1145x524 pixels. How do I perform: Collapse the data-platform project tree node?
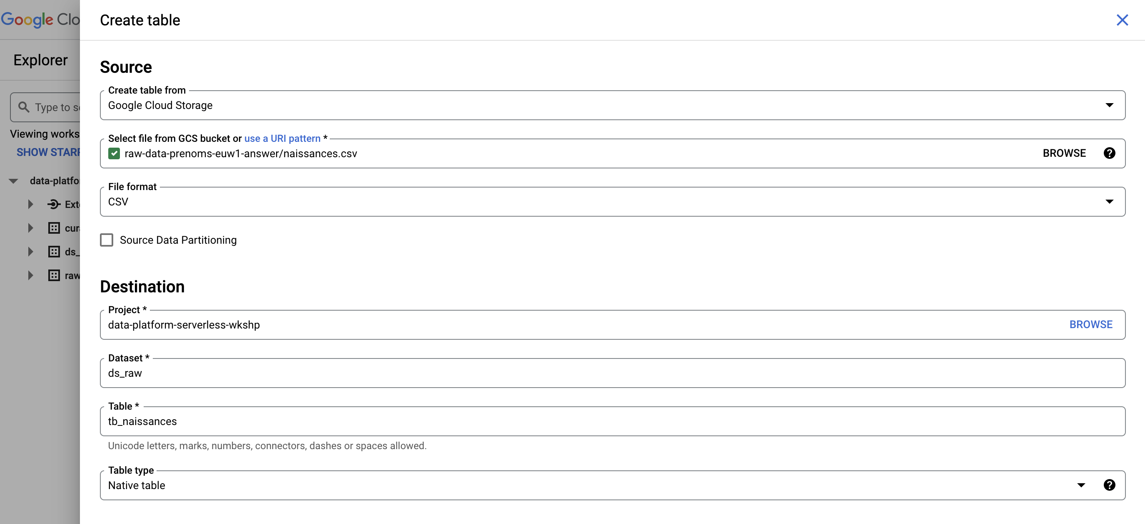click(x=13, y=181)
